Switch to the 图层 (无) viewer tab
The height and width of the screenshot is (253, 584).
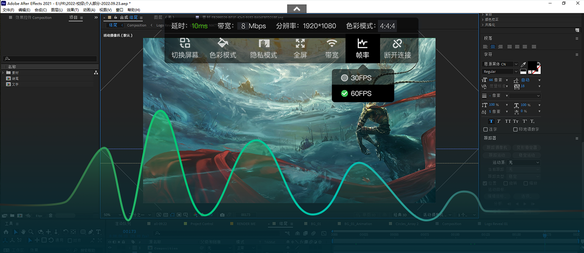click(164, 18)
